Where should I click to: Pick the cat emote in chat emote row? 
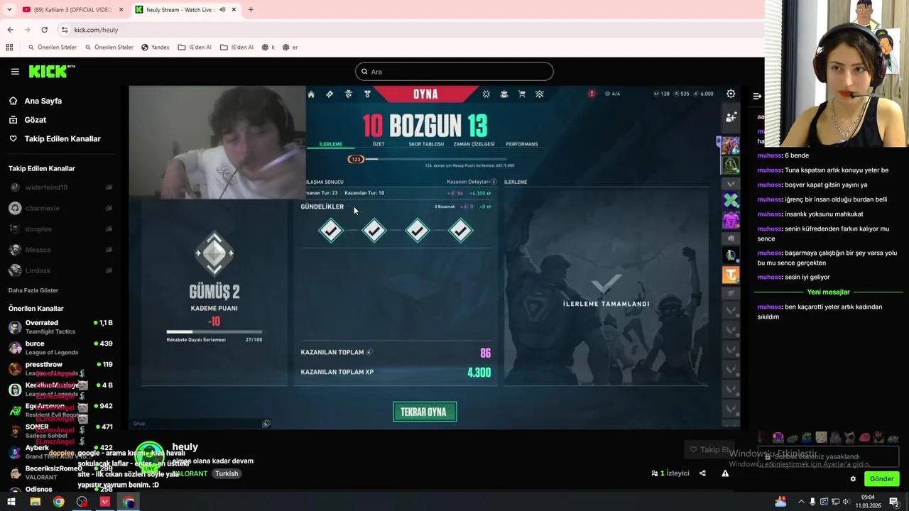849,438
